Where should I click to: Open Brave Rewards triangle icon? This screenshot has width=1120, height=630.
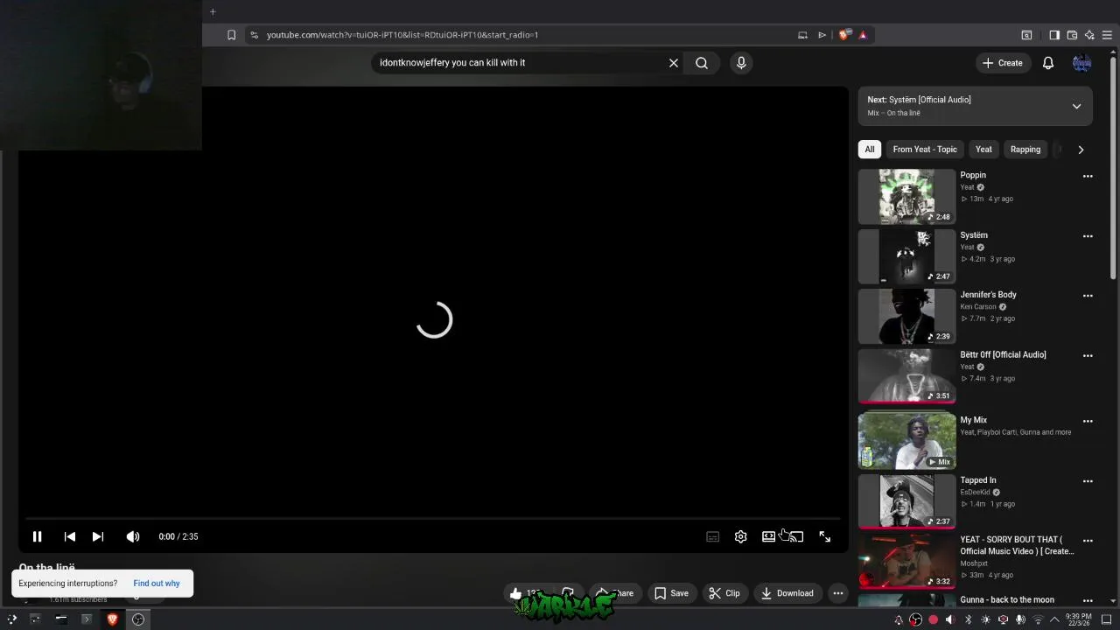click(x=863, y=35)
